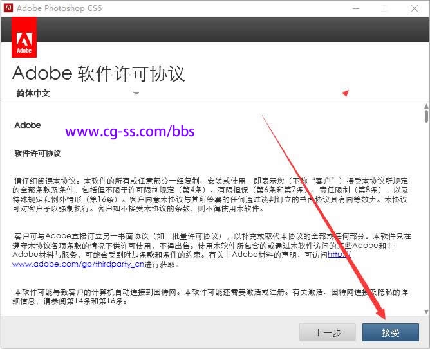
Task: Go back with the 上一步 button
Action: 327,332
